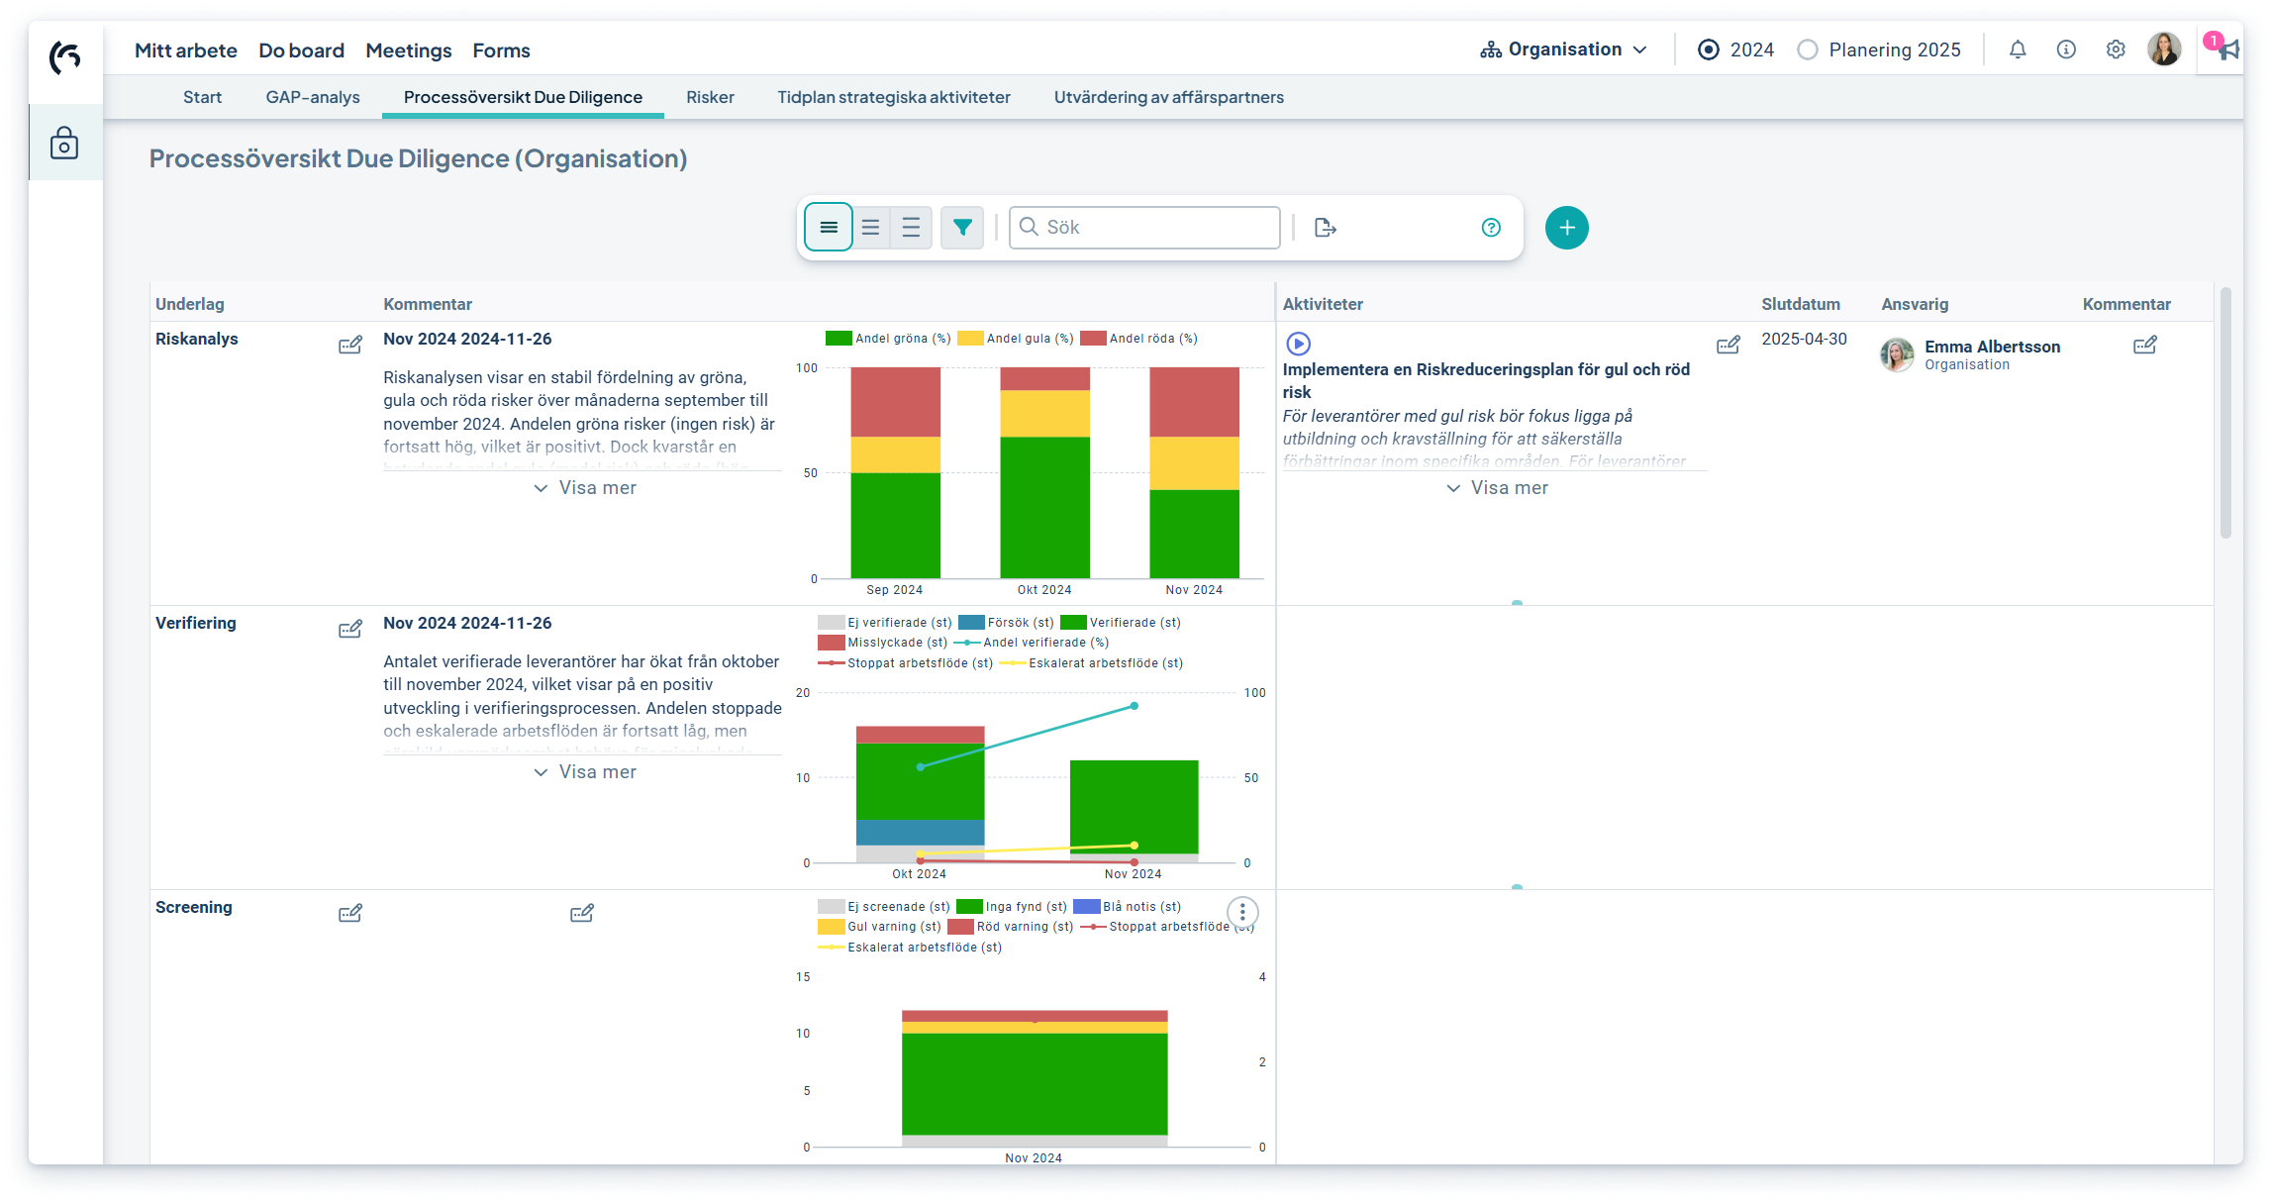Click the Sök search field
Viewport: 2272px width, 1201px height.
point(1144,228)
